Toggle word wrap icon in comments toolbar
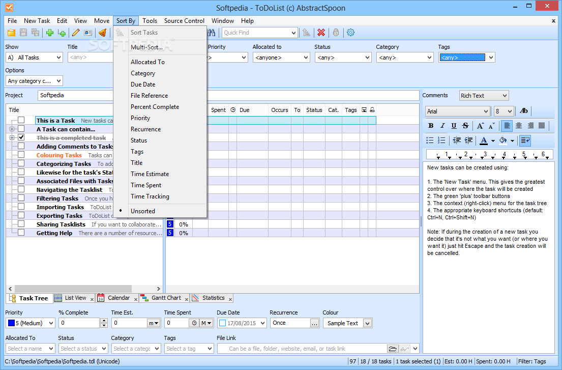Screen dimensions: 562x370 tap(525, 140)
